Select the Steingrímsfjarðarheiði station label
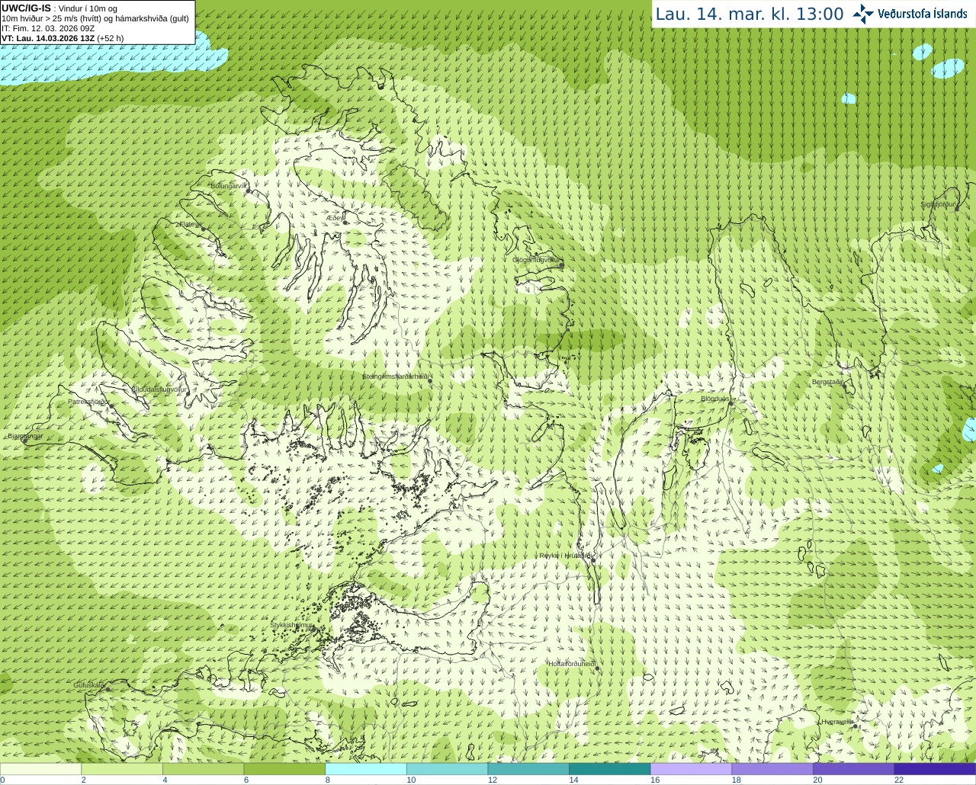The image size is (976, 785). [395, 376]
